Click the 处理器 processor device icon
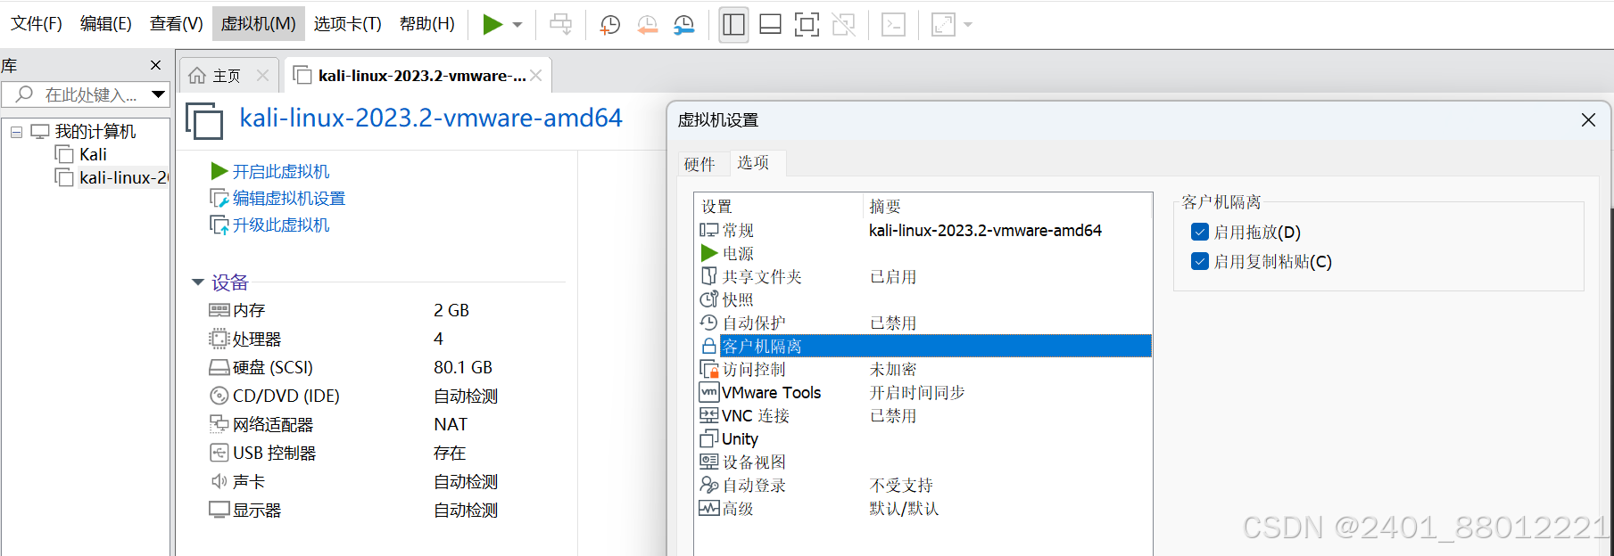The height and width of the screenshot is (556, 1614). click(x=219, y=339)
